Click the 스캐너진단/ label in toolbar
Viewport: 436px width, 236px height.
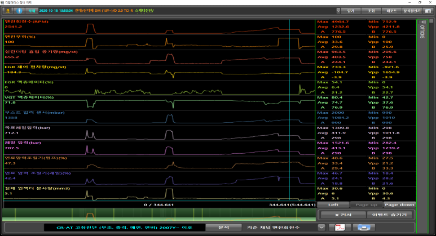click(x=144, y=11)
